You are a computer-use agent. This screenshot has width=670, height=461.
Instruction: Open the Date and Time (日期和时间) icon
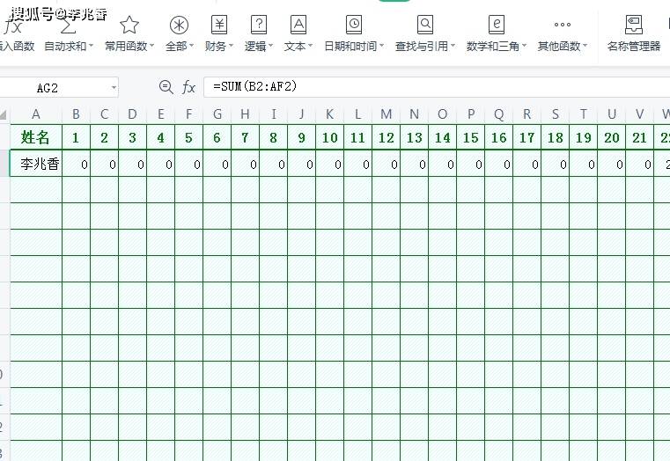[354, 25]
